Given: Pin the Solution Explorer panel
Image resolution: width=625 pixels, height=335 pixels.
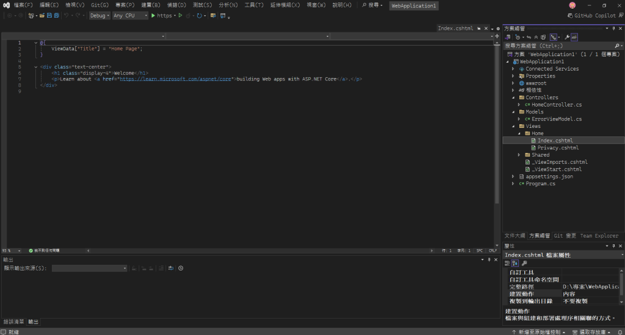Looking at the screenshot, I should (614, 28).
